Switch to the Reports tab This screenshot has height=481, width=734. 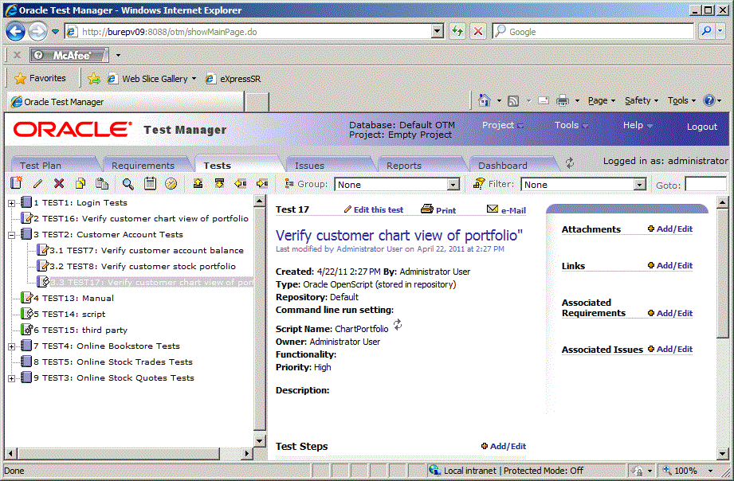(403, 165)
